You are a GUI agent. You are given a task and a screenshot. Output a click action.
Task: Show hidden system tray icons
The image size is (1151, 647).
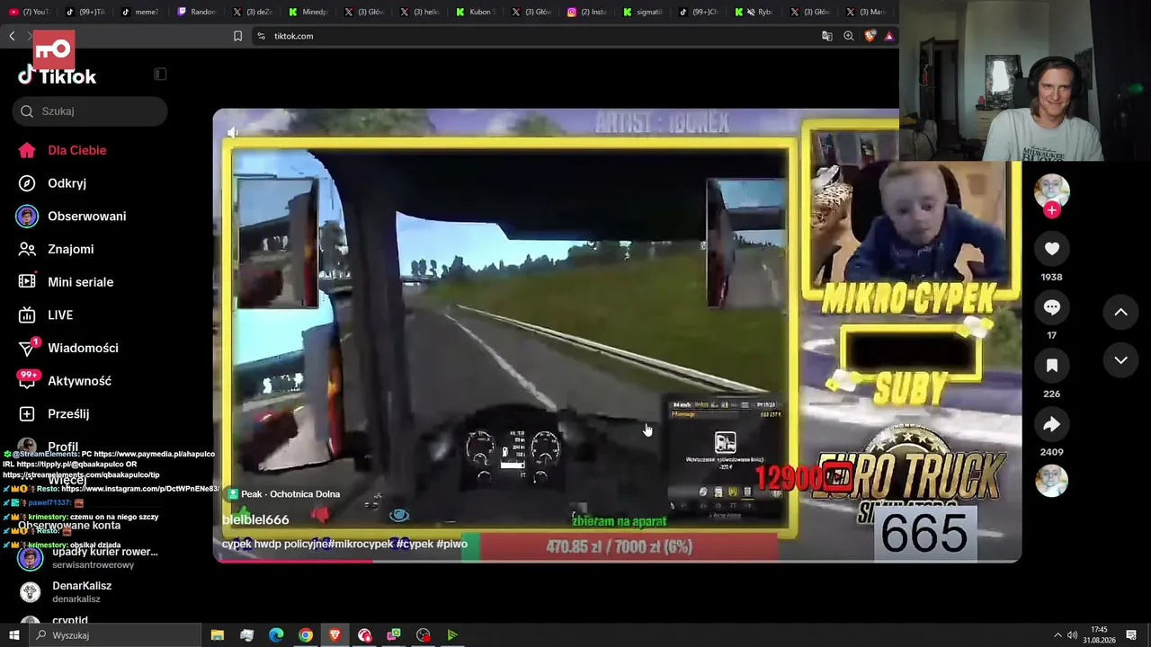(x=1057, y=635)
